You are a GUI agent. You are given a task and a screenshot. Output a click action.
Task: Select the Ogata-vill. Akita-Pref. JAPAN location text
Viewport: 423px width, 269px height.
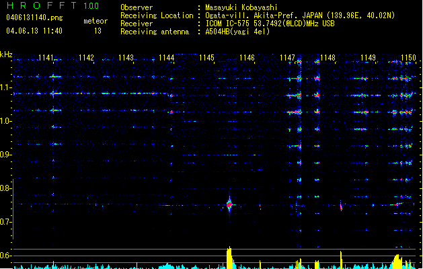(300, 15)
